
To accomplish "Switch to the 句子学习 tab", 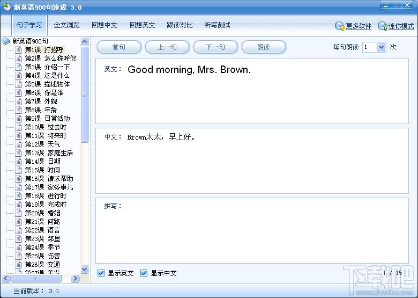I will tap(29, 25).
